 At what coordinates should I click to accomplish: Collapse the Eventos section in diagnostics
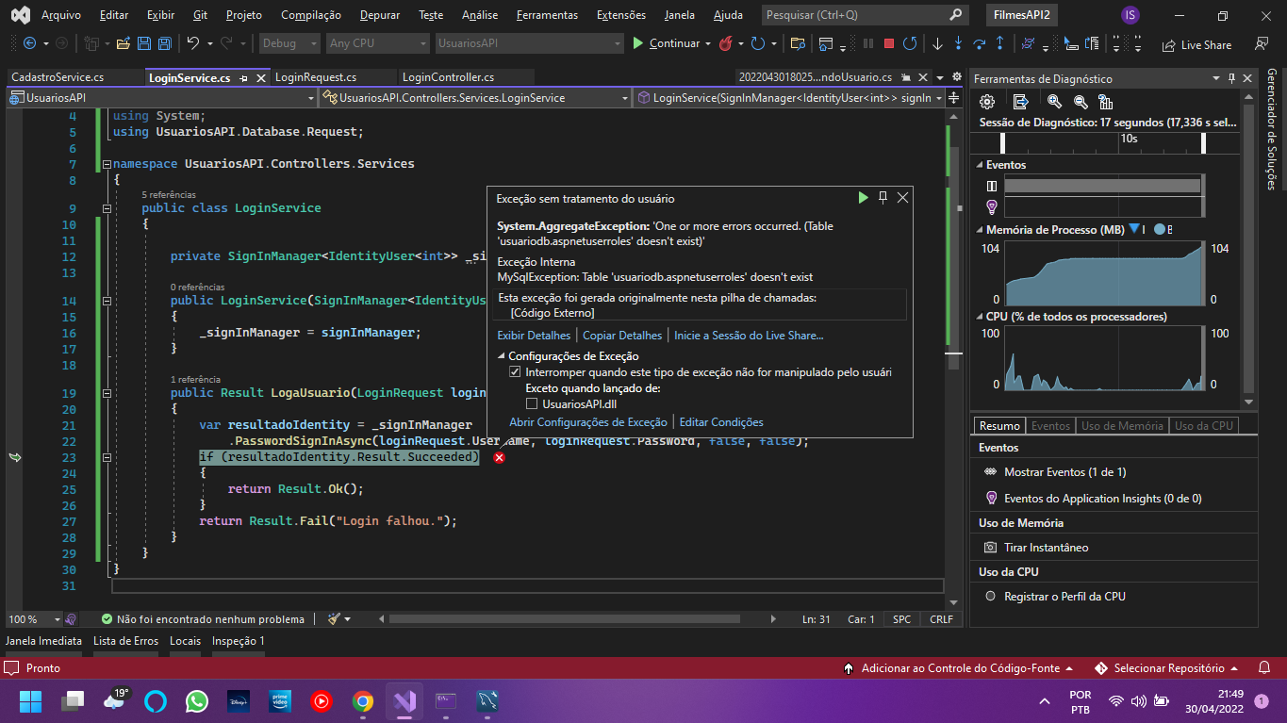tap(979, 165)
